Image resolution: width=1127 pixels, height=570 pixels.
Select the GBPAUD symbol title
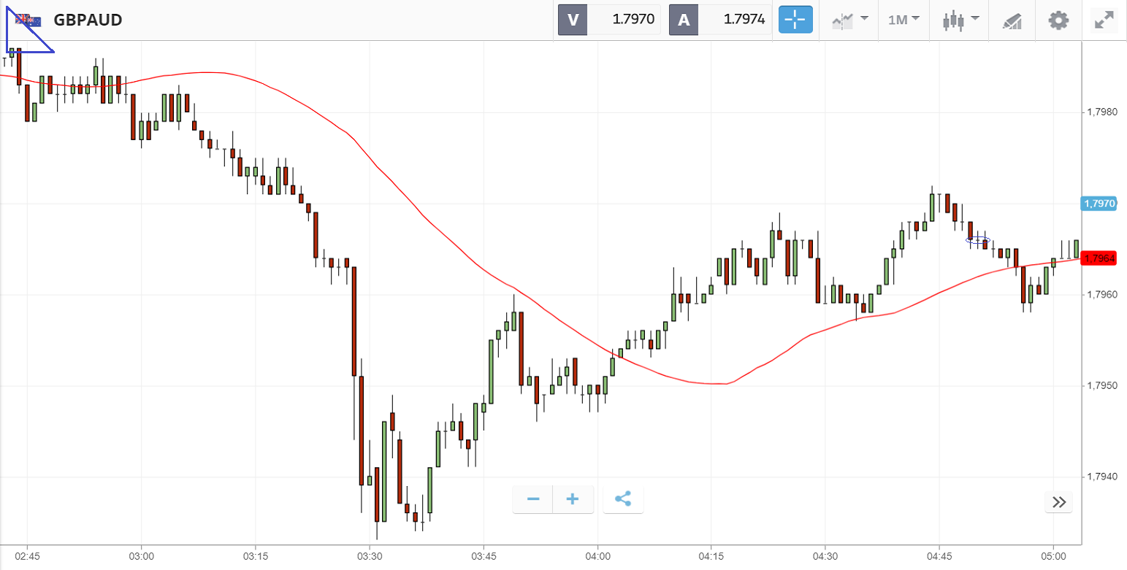(x=88, y=20)
